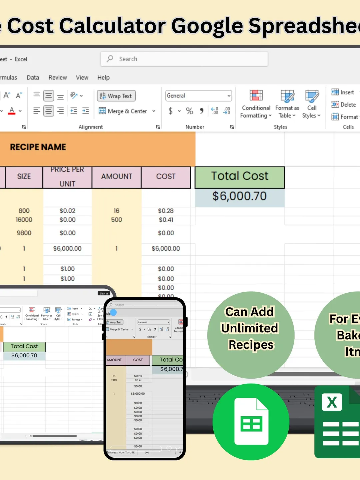The width and height of the screenshot is (360, 480).
Task: Toggle the Center horizontal alignment icon
Action: (x=49, y=111)
